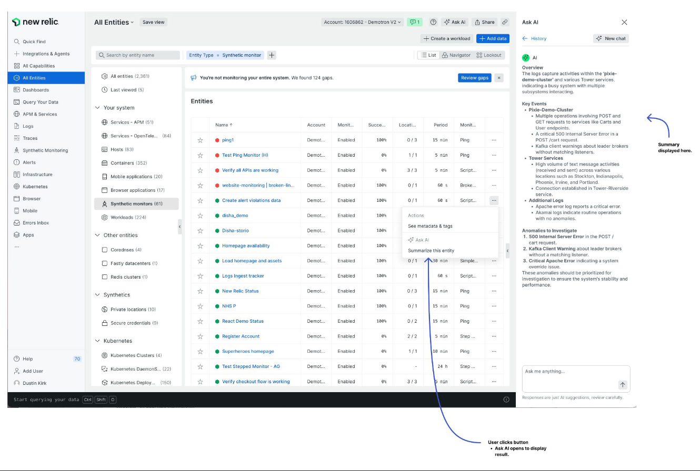Open the account selector Demotron V2

363,22
